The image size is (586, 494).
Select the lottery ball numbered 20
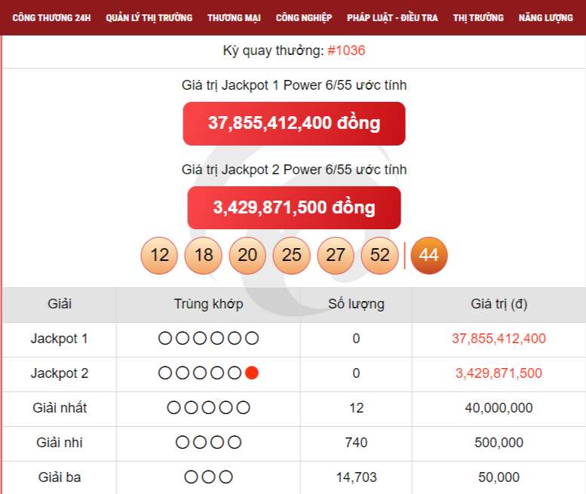pyautogui.click(x=247, y=256)
